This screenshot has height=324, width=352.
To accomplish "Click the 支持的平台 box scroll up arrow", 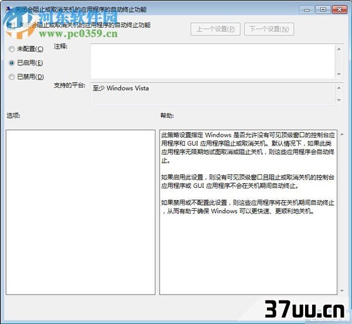I will [339, 88].
